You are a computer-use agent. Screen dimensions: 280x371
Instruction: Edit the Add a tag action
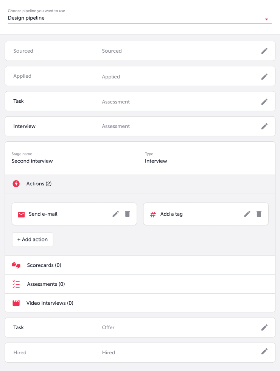click(x=247, y=214)
